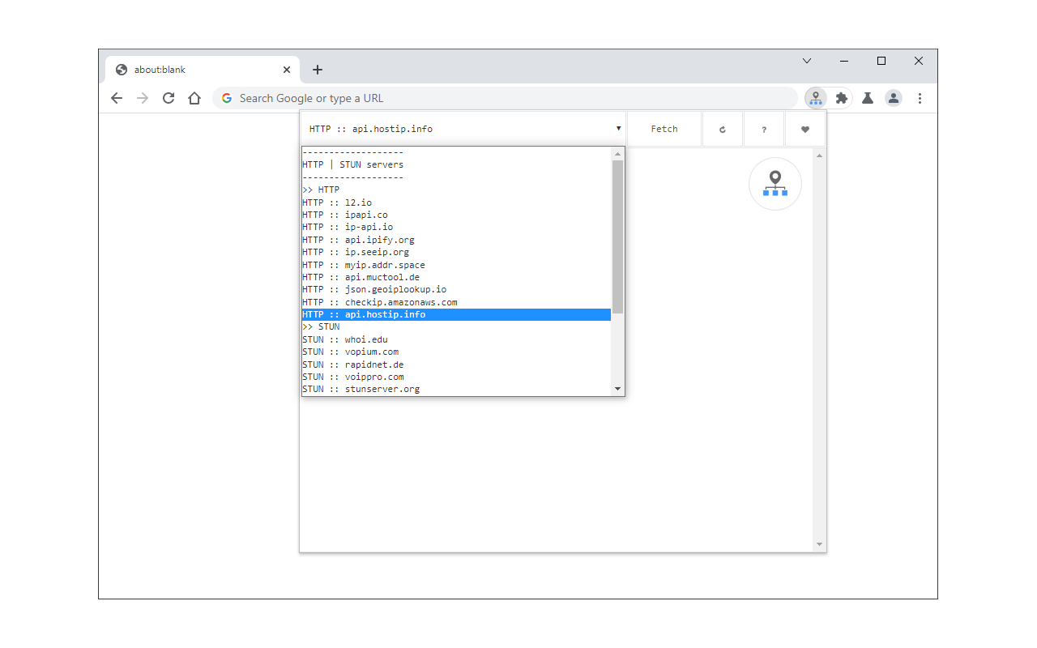1037x648 pixels.
Task: Click the Home icon in the toolbar
Action: [194, 97]
